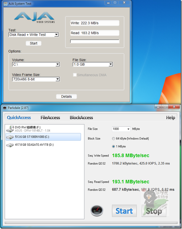The image size is (182, 229).
Task: Switch to the FileAccess tab
Action: coord(50,118)
